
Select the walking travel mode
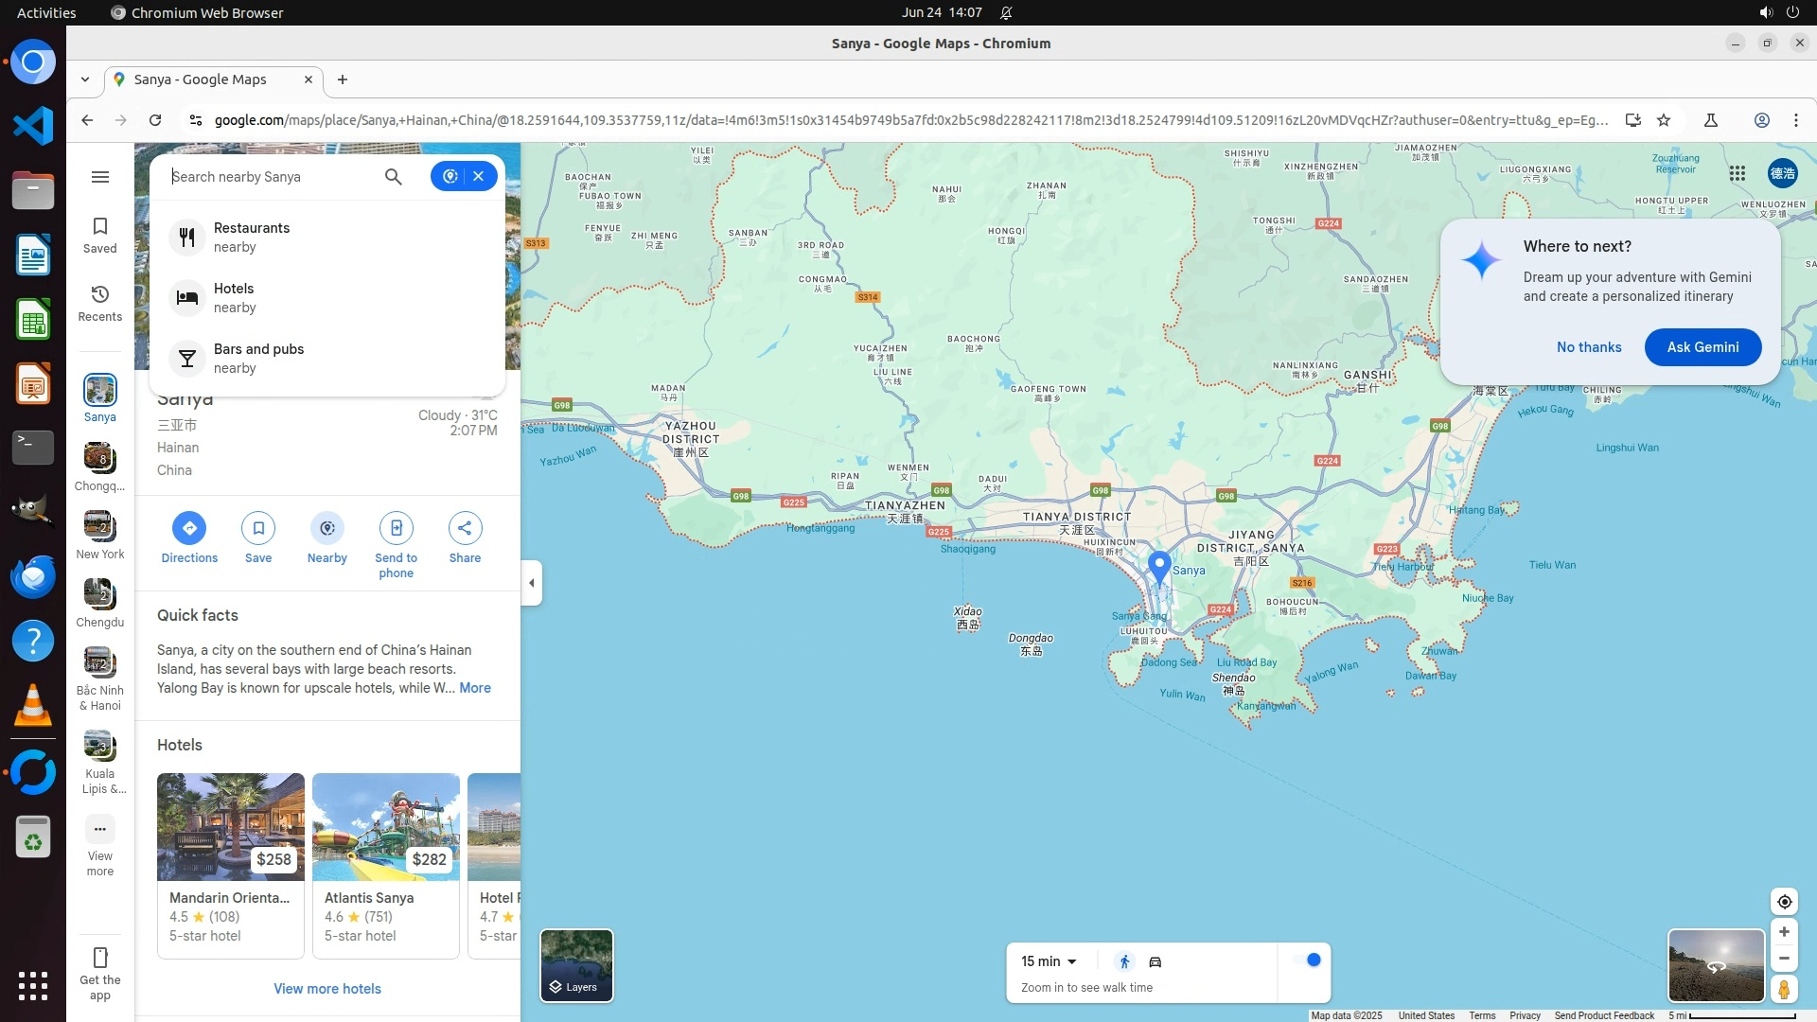point(1124,961)
